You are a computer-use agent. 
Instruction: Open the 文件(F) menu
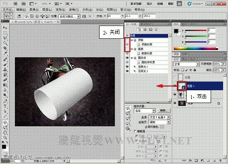pyautogui.click(x=8, y=10)
